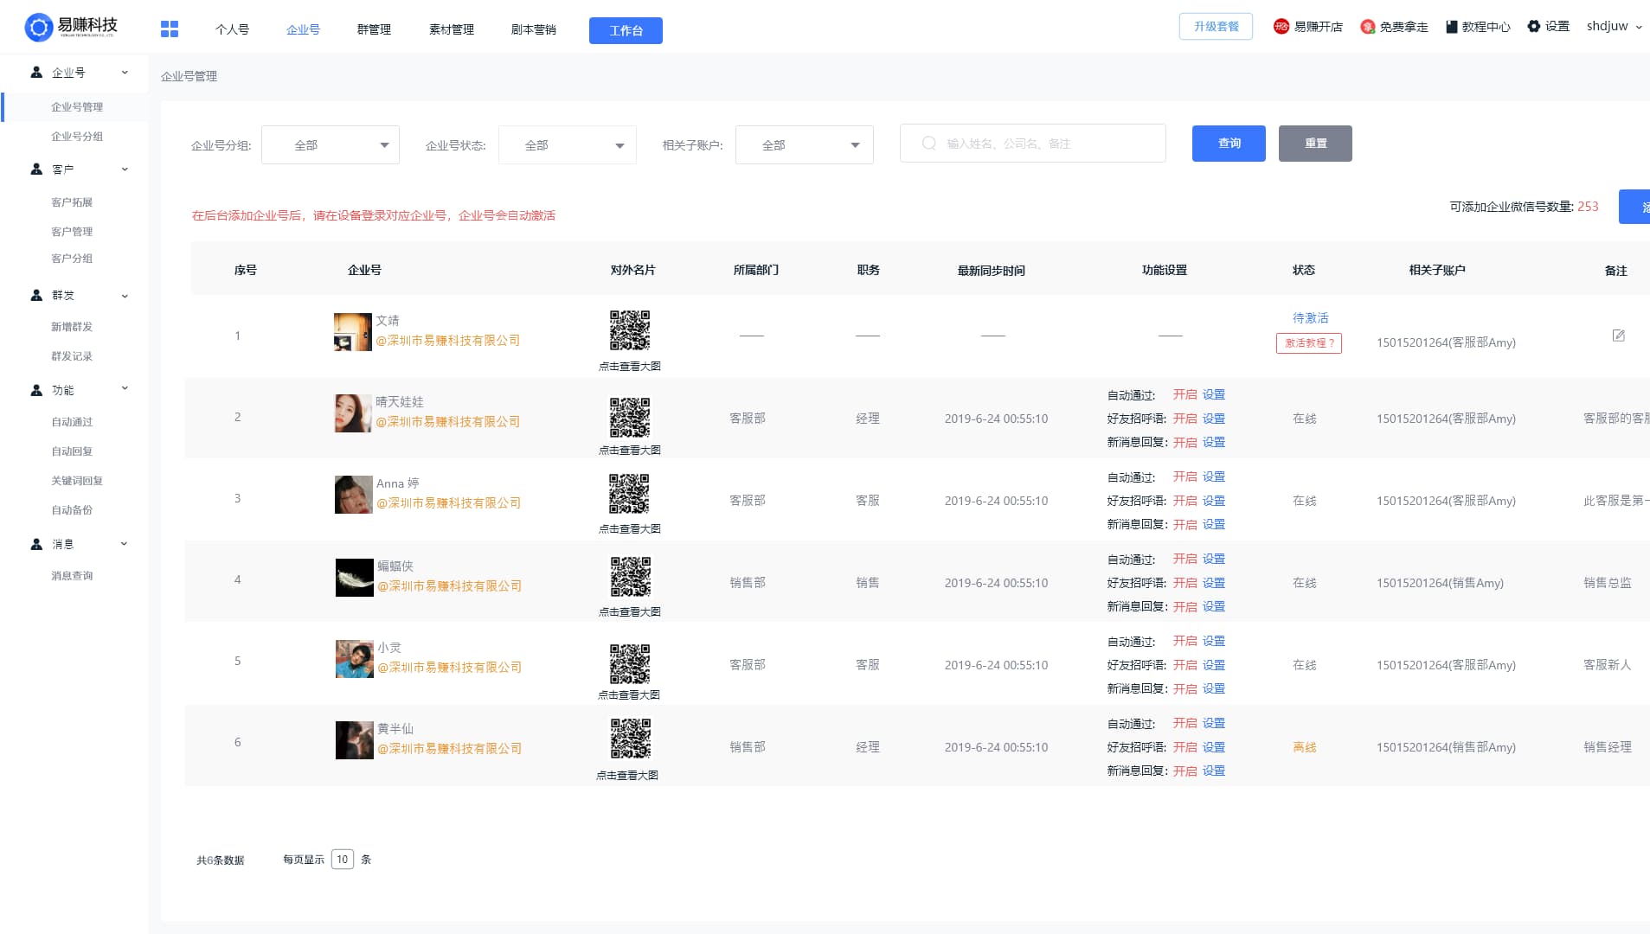Toggle 开启 for Anna 婷 好友招呼语
Screen dimensions: 1650x934
point(1185,501)
